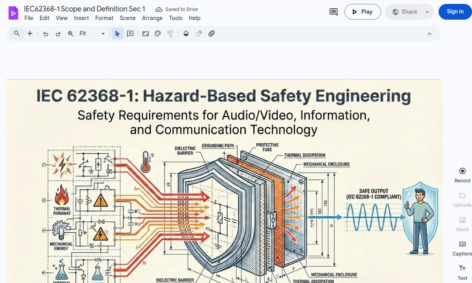
Task: Open comment history speech bubble icon
Action: (333, 12)
